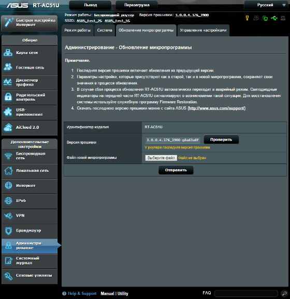Click Проверить to check firmware
The image size is (290, 299).
[221, 140]
